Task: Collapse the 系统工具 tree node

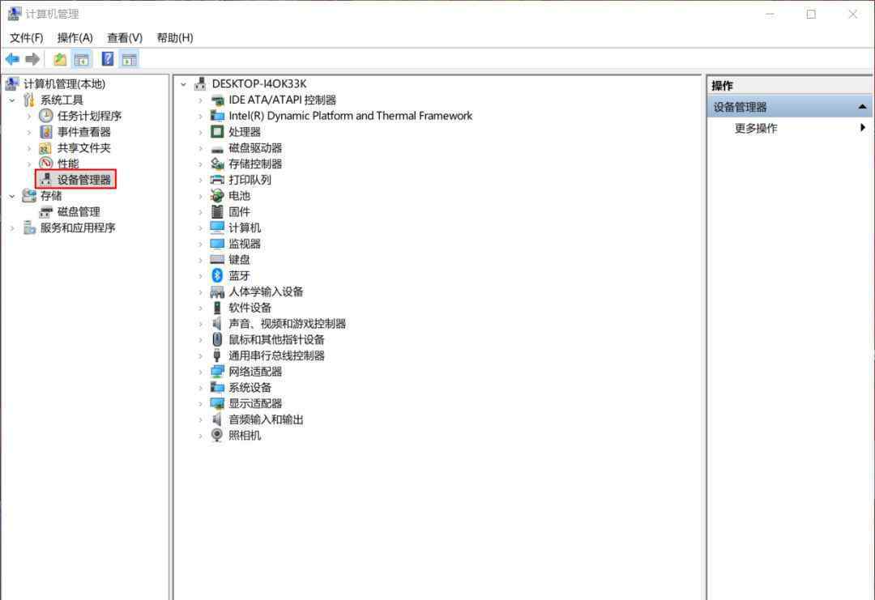Action: [12, 100]
